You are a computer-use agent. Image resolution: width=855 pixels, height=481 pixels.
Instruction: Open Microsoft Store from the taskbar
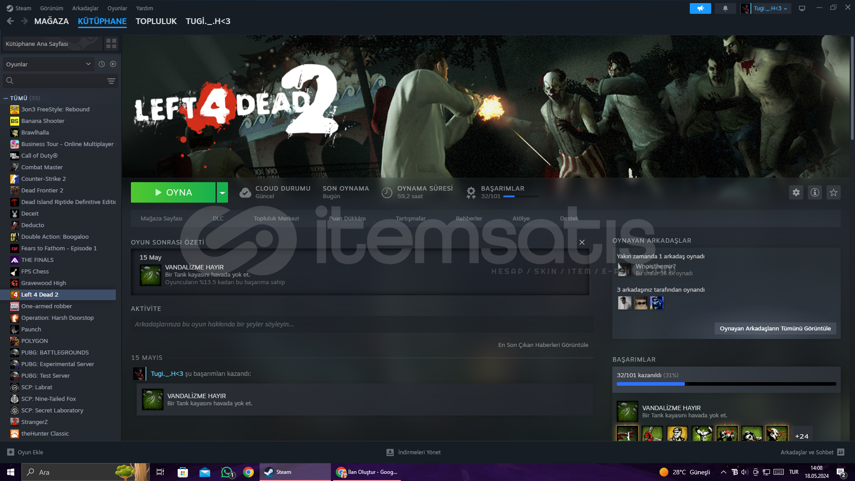[183, 472]
